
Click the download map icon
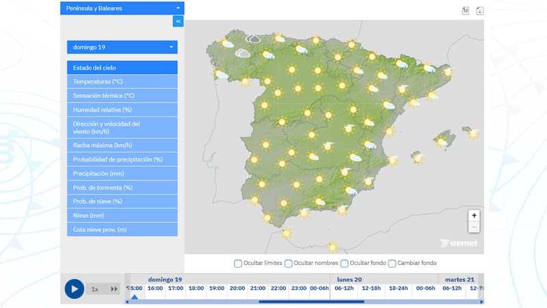click(x=480, y=11)
